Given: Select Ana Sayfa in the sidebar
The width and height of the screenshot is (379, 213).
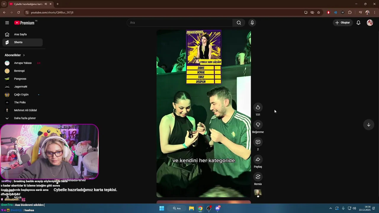Looking at the screenshot, I should [23, 34].
